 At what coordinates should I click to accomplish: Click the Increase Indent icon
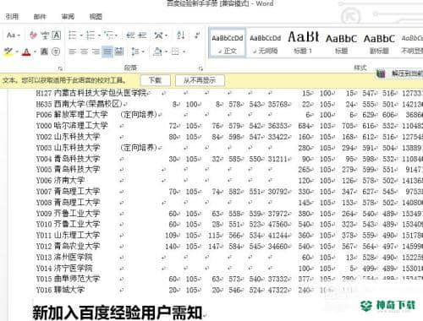[x=142, y=35]
